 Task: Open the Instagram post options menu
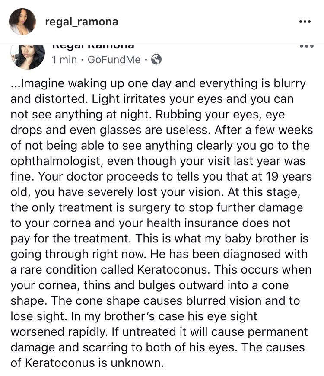pyautogui.click(x=305, y=22)
